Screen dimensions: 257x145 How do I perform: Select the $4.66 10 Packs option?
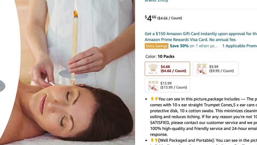(x=167, y=69)
